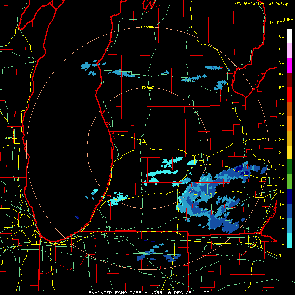This screenshot has width=295, height=295.
Task: Click the legend value 6
Action: (x=283, y=230)
